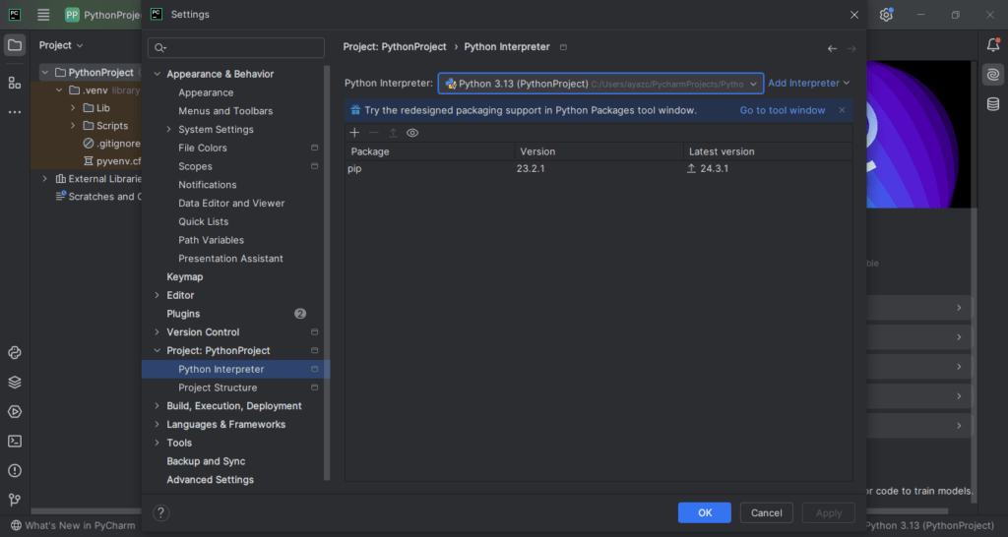Open Structure tool window in left sidebar

coord(15,83)
